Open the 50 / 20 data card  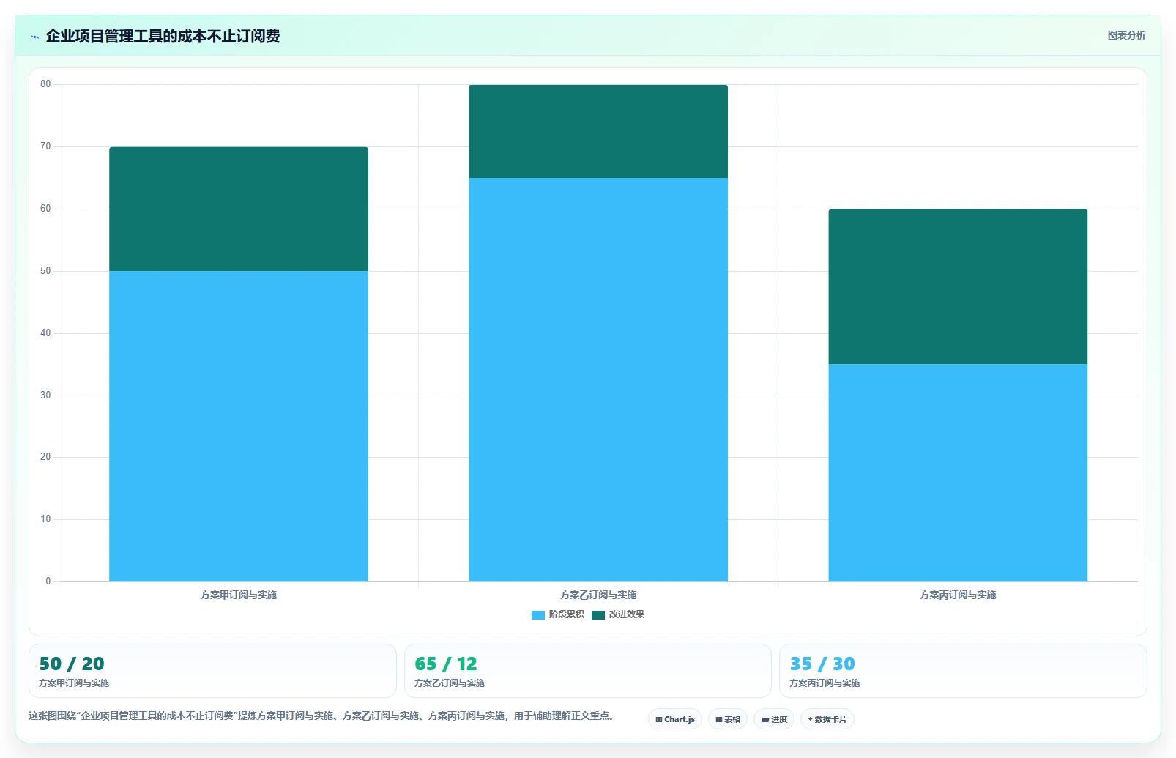coord(212,671)
